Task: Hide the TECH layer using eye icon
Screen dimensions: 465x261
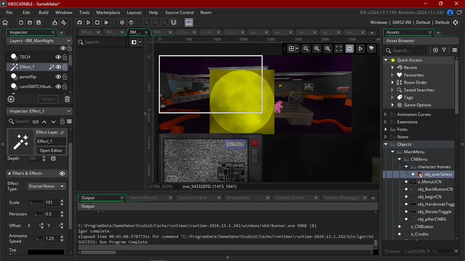Action: point(58,57)
